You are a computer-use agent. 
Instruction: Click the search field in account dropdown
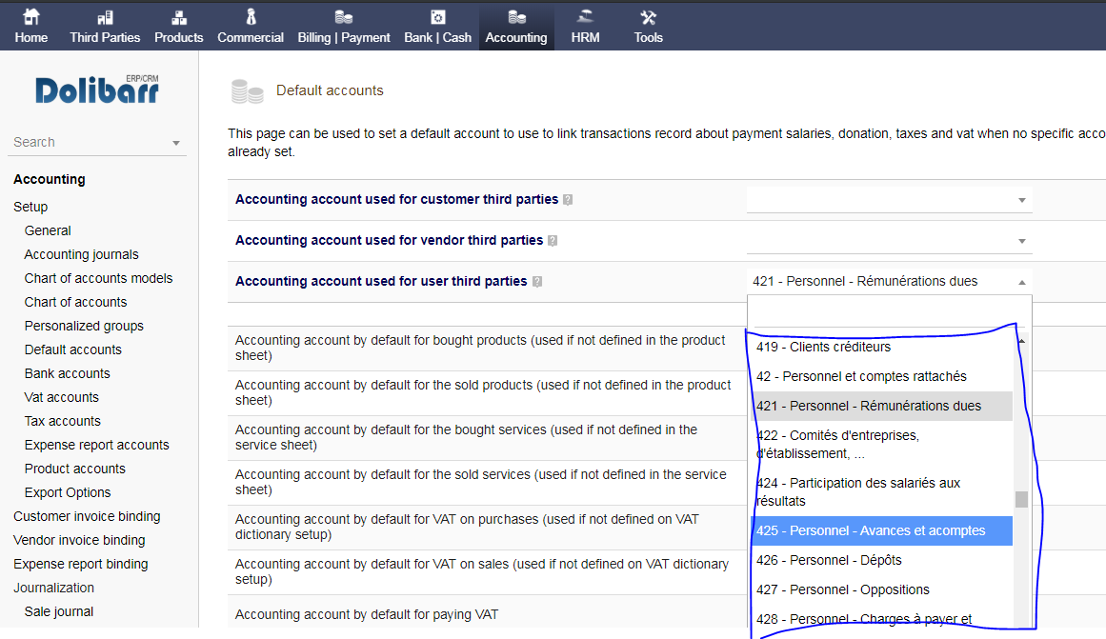click(x=889, y=312)
